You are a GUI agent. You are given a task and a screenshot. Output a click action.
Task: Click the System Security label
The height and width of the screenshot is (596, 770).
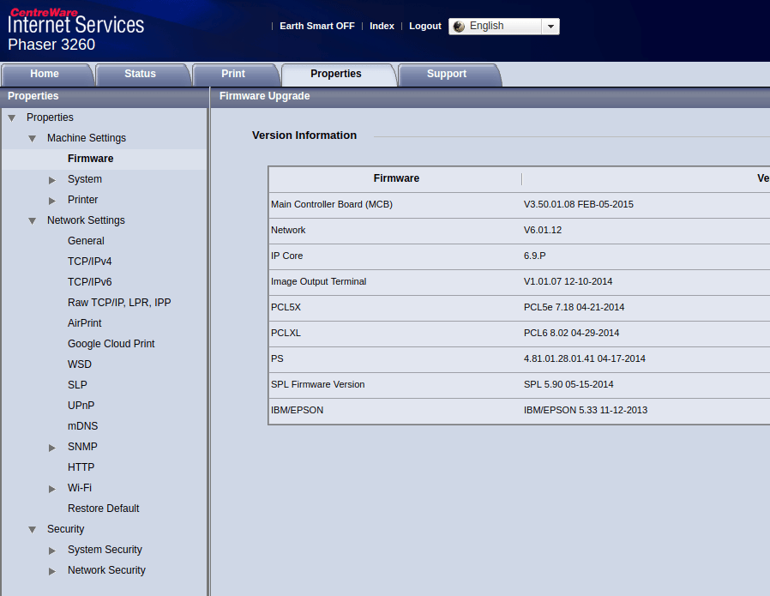[x=105, y=551]
